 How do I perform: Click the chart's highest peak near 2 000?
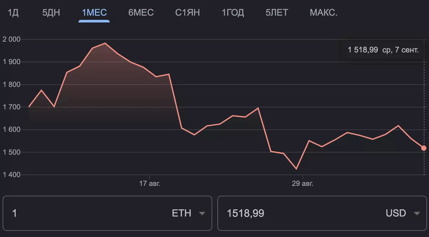click(105, 43)
